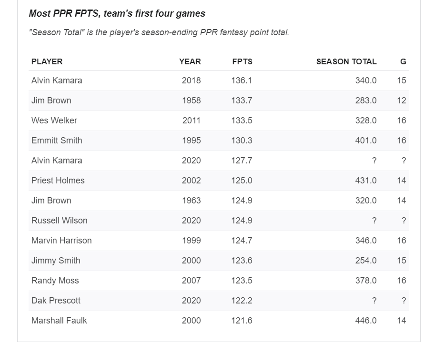Screen dimensions: 424x343
Task: Click the Emmitt Smith player name
Action: click(57, 141)
